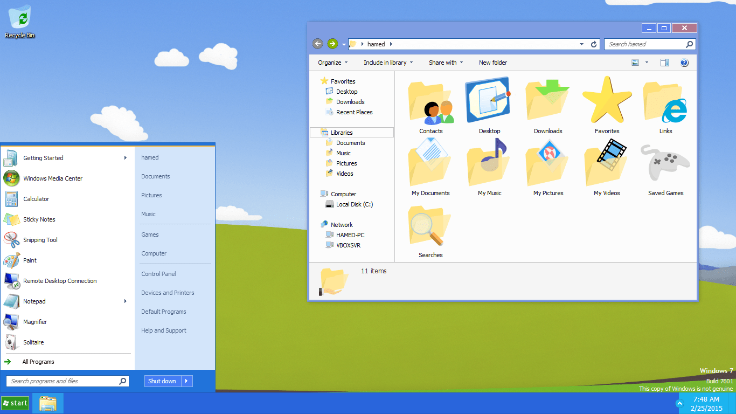This screenshot has height=414, width=736.
Task: Open the Searches magnifier folder icon
Action: point(430,225)
